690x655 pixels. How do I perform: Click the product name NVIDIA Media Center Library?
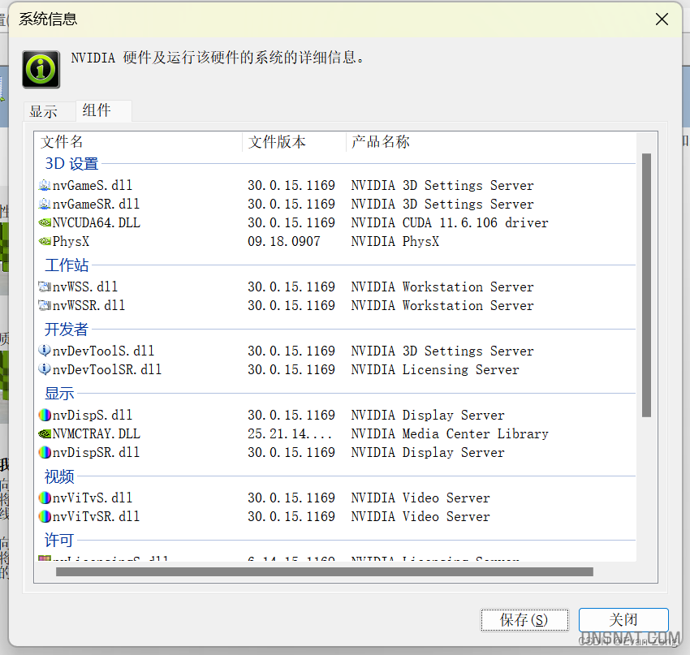coord(450,433)
